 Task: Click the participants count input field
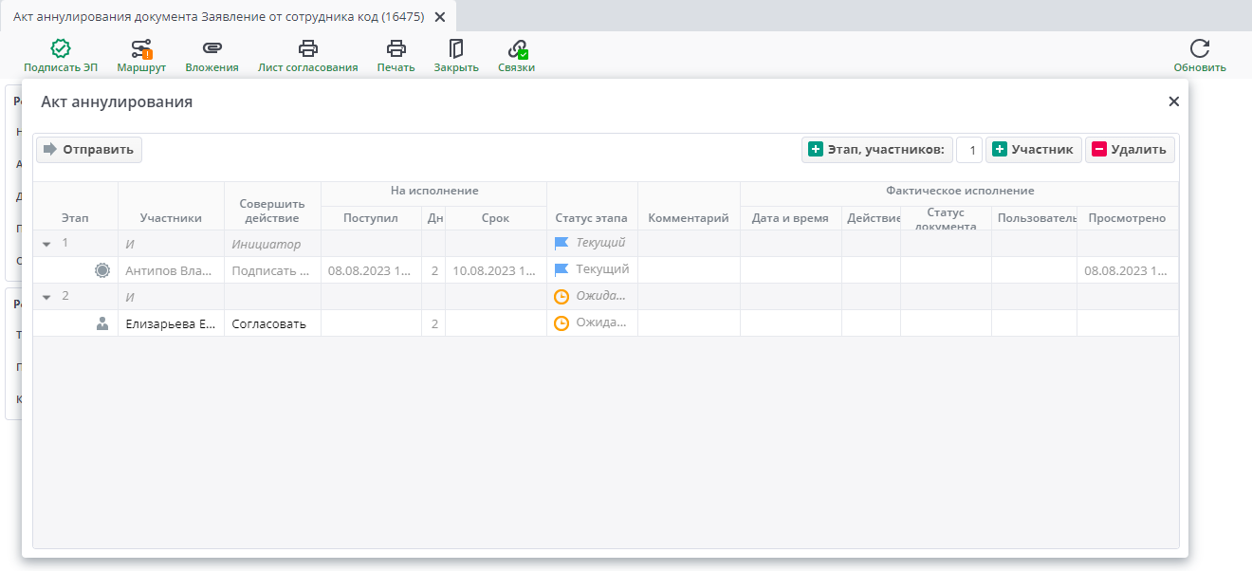click(x=969, y=150)
